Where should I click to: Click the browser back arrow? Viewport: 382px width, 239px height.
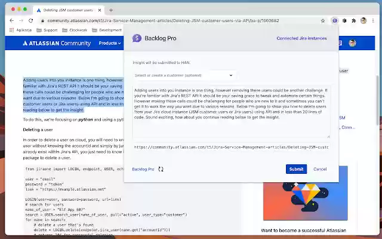[11, 21]
